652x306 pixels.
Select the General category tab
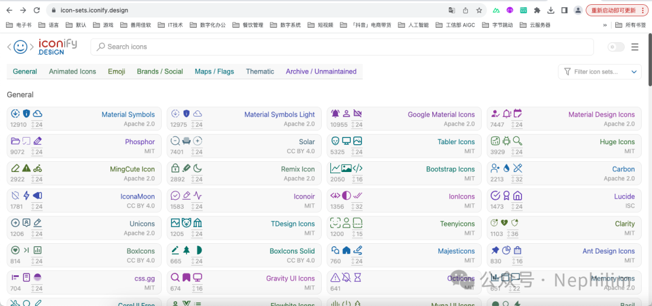25,71
